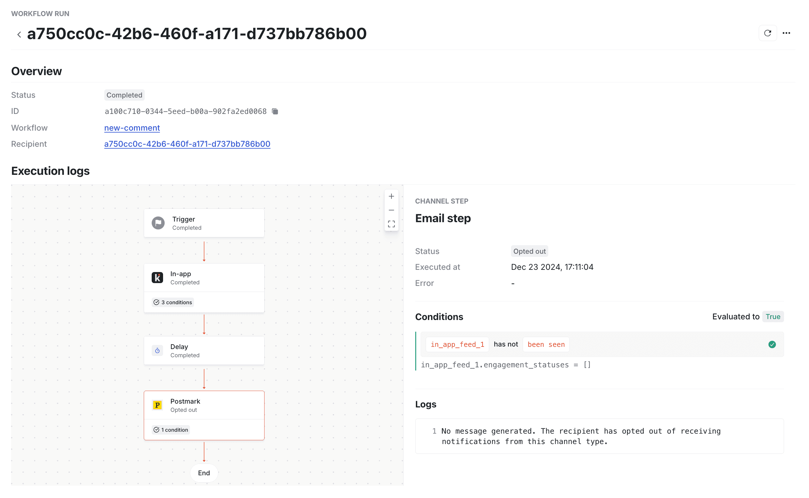Click the Trigger completed icon
The height and width of the screenshot is (498, 809).
(x=159, y=223)
